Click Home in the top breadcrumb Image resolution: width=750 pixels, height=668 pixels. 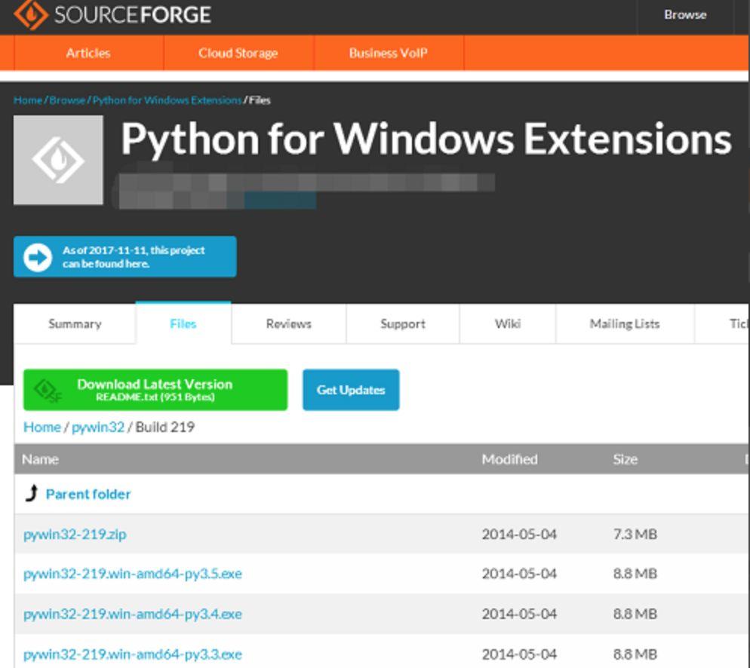click(28, 100)
